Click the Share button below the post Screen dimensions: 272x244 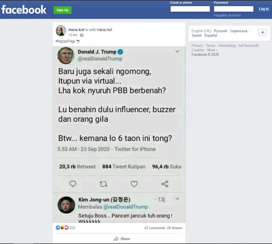click(122, 239)
